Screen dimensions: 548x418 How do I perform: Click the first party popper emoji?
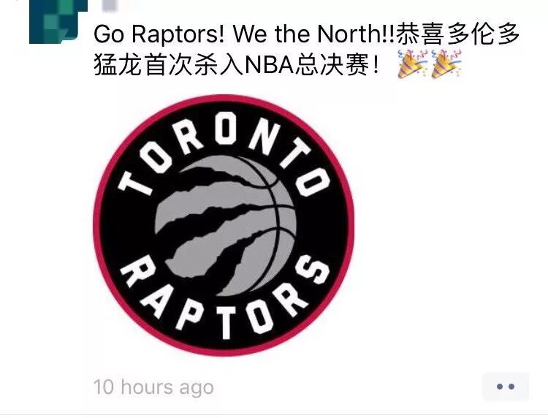point(412,64)
